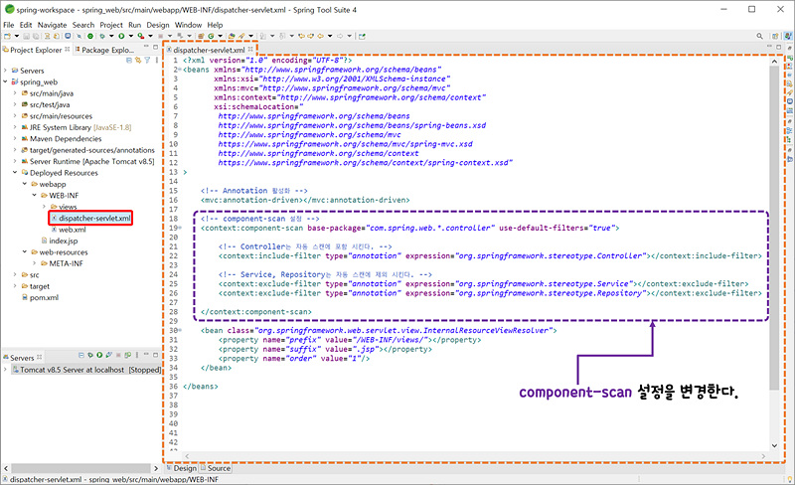The width and height of the screenshot is (795, 485).
Task: Expand the Maven Dependencies node
Action: pyautogui.click(x=15, y=138)
